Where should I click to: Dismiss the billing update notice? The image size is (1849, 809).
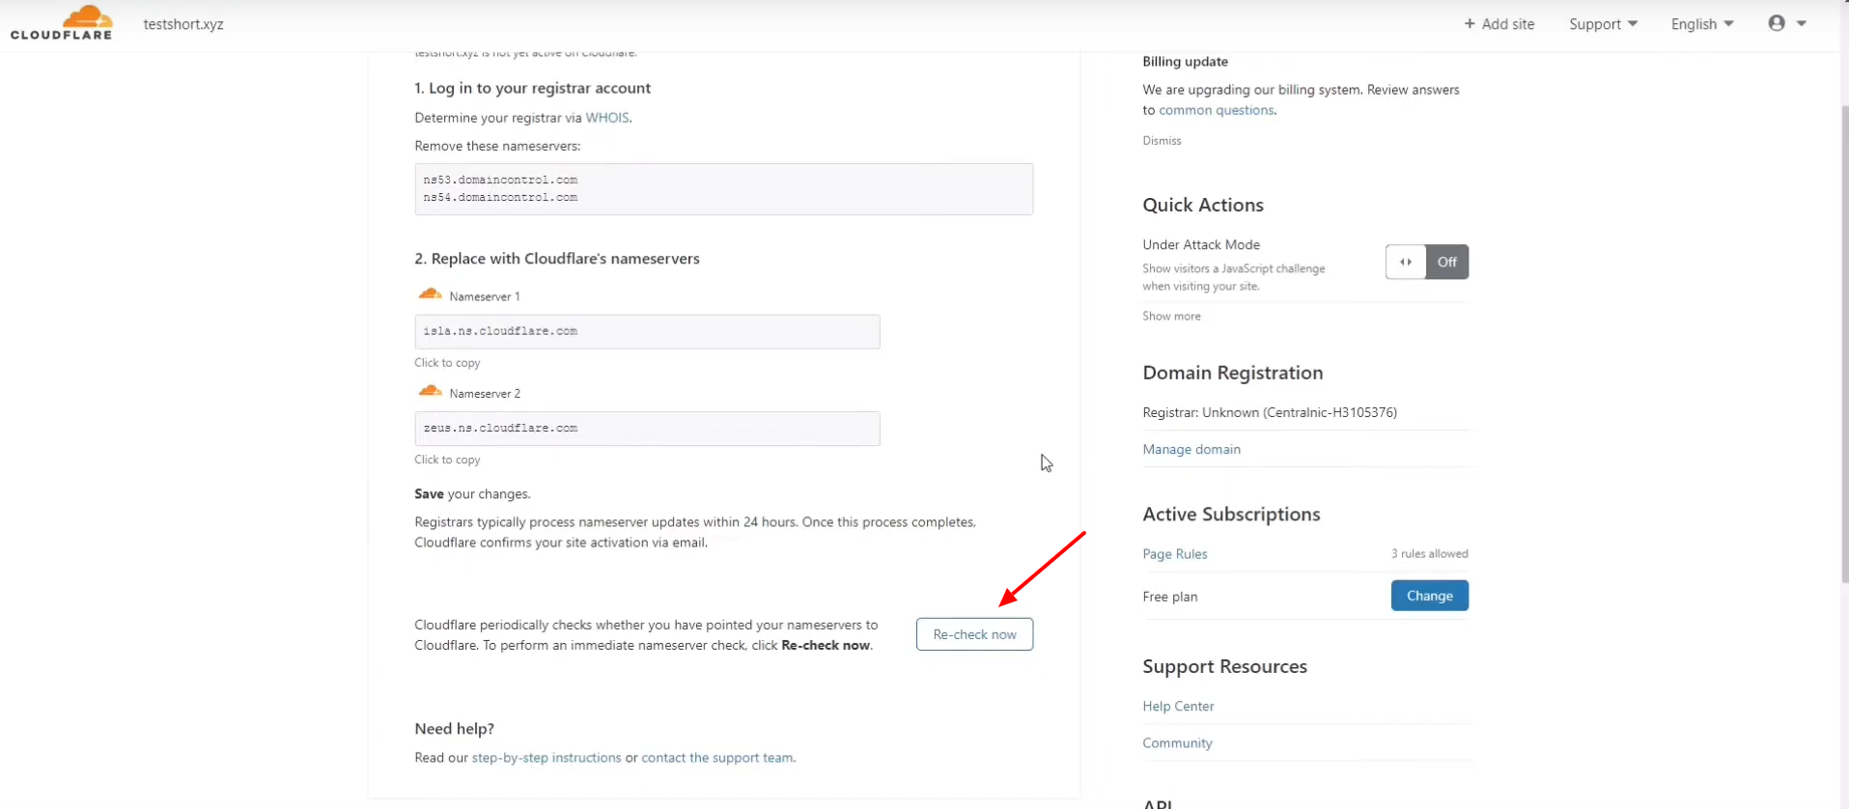[x=1162, y=141]
